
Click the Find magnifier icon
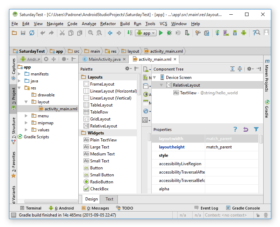(x=91, y=33)
